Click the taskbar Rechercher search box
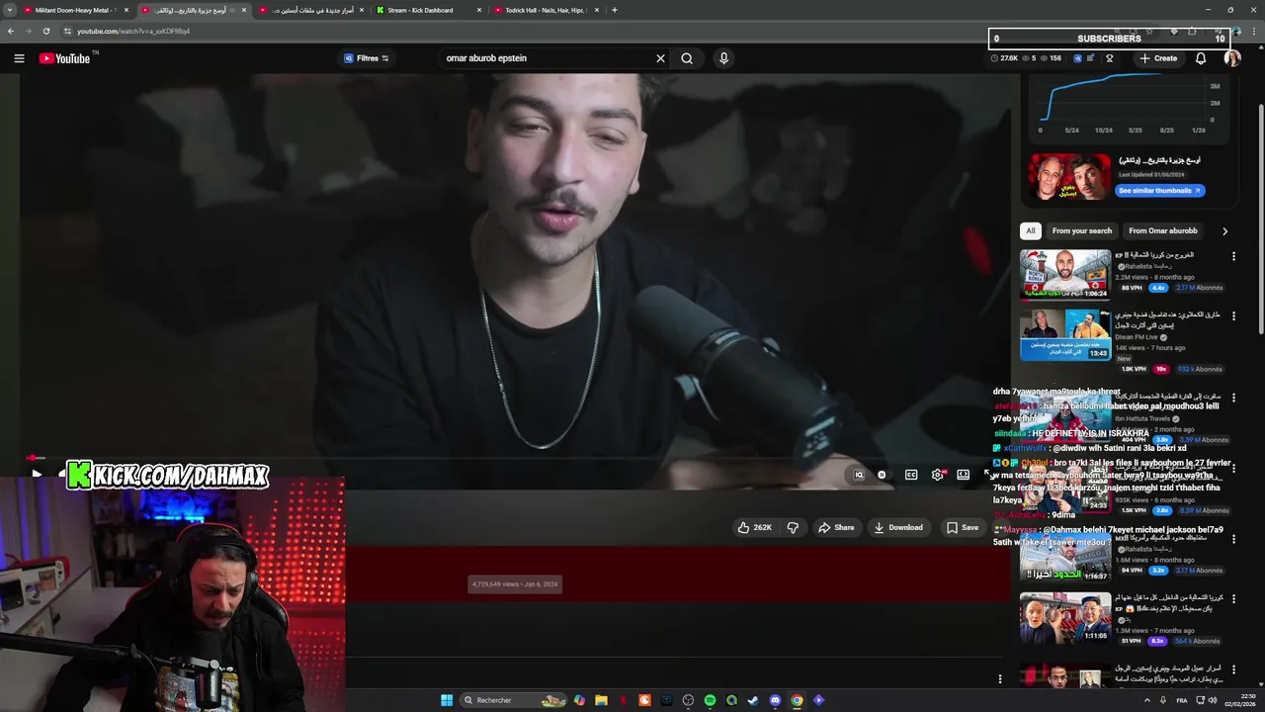 coord(514,700)
